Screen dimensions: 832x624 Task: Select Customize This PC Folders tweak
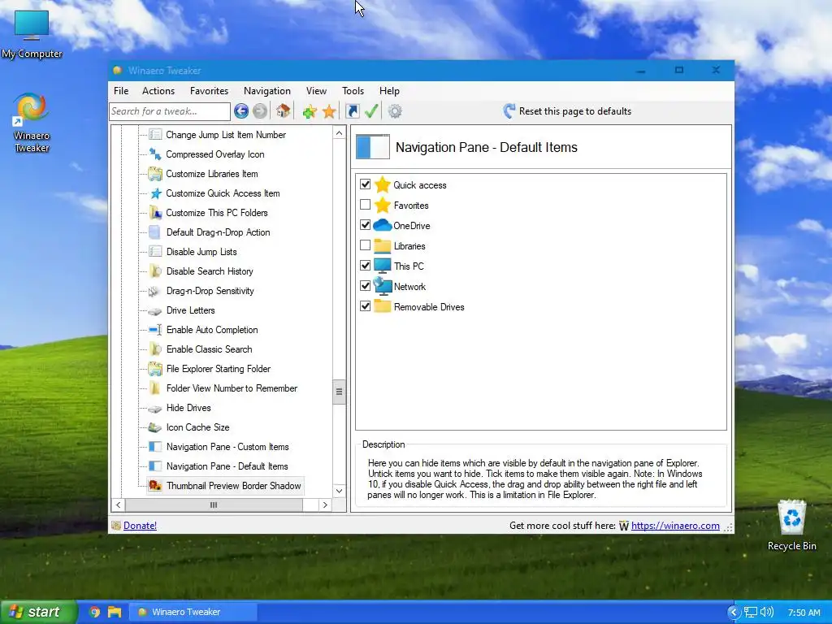pyautogui.click(x=216, y=213)
